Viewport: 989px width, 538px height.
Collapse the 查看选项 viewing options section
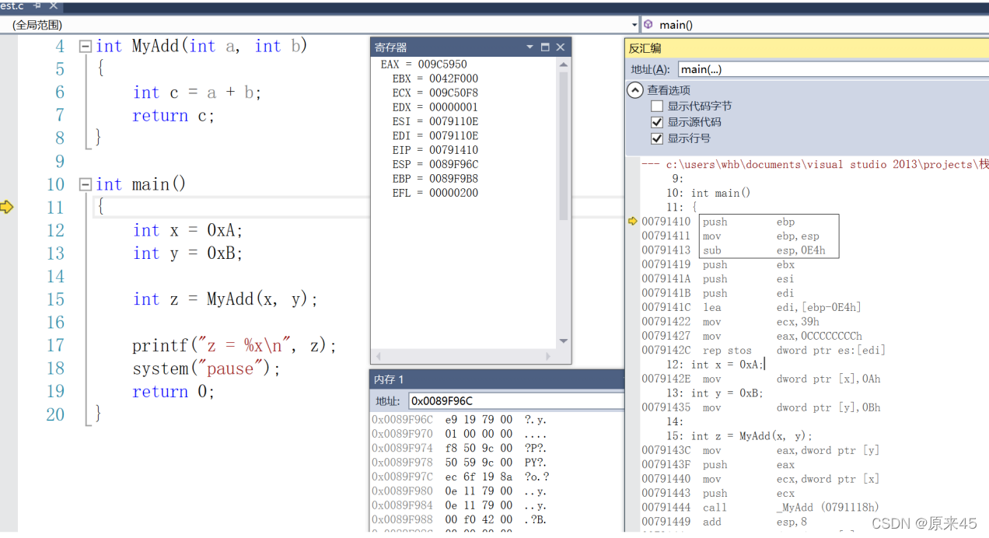tap(636, 90)
